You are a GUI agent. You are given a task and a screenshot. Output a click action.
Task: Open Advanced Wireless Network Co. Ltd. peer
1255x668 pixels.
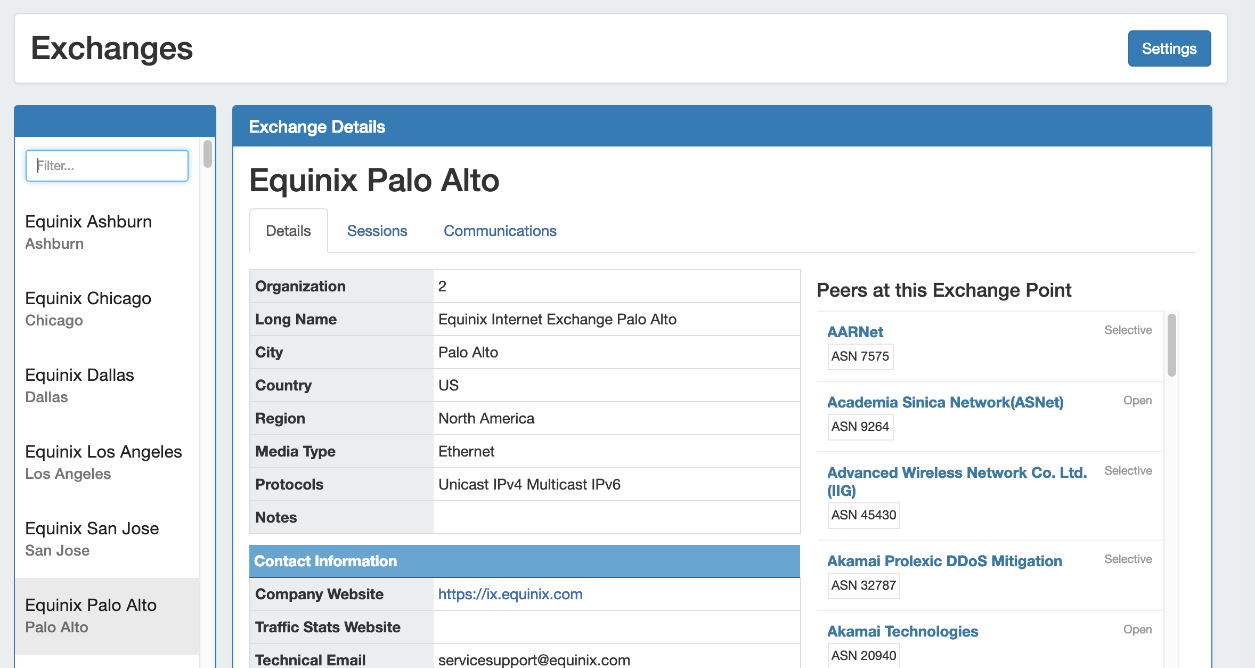[956, 473]
